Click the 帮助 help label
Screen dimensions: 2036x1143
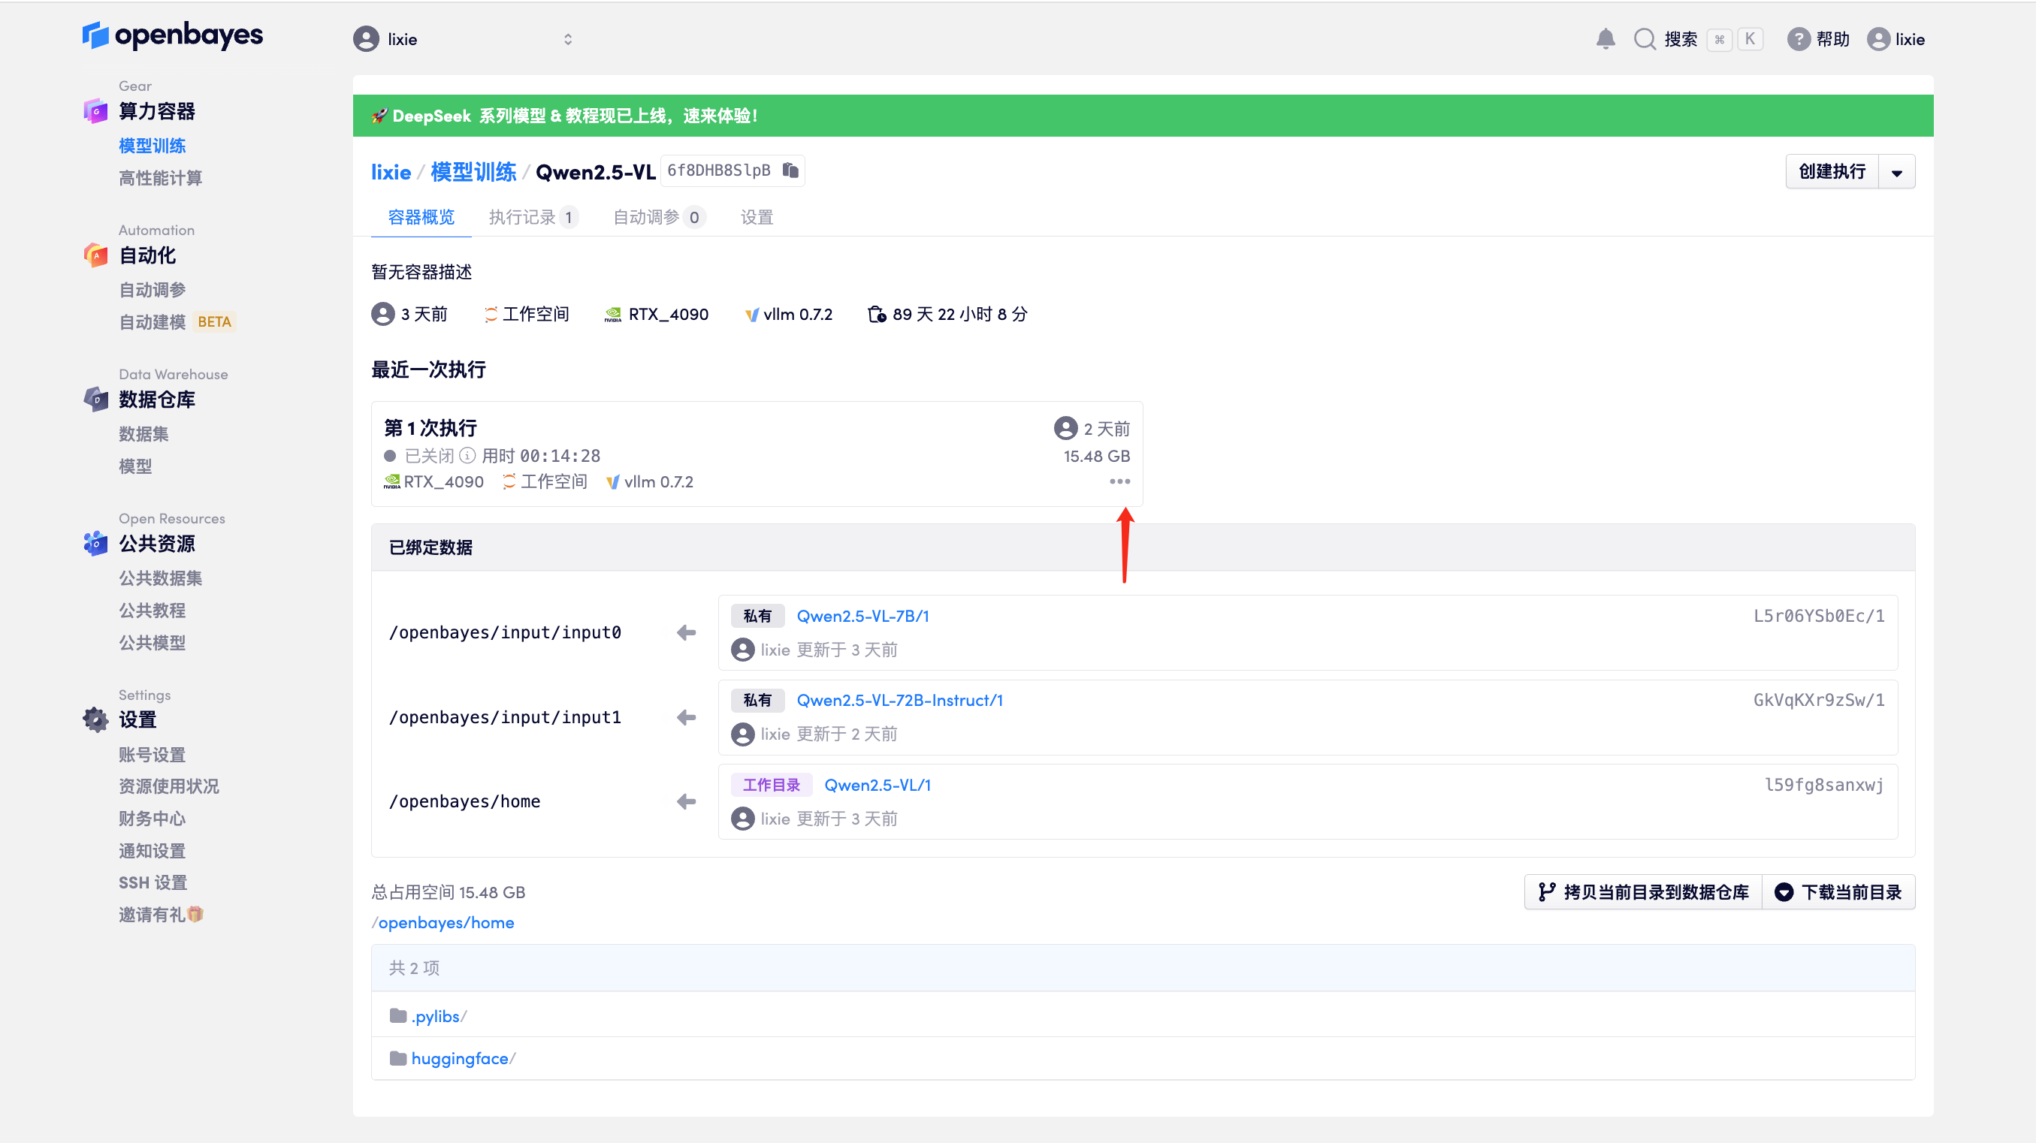(1832, 39)
